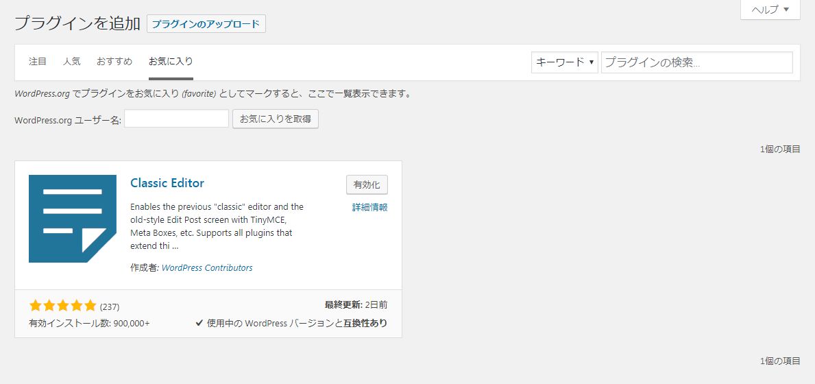Click the 有効インストール数: 900,000+ text
Viewport: 815px width, 384px height.
pos(89,323)
